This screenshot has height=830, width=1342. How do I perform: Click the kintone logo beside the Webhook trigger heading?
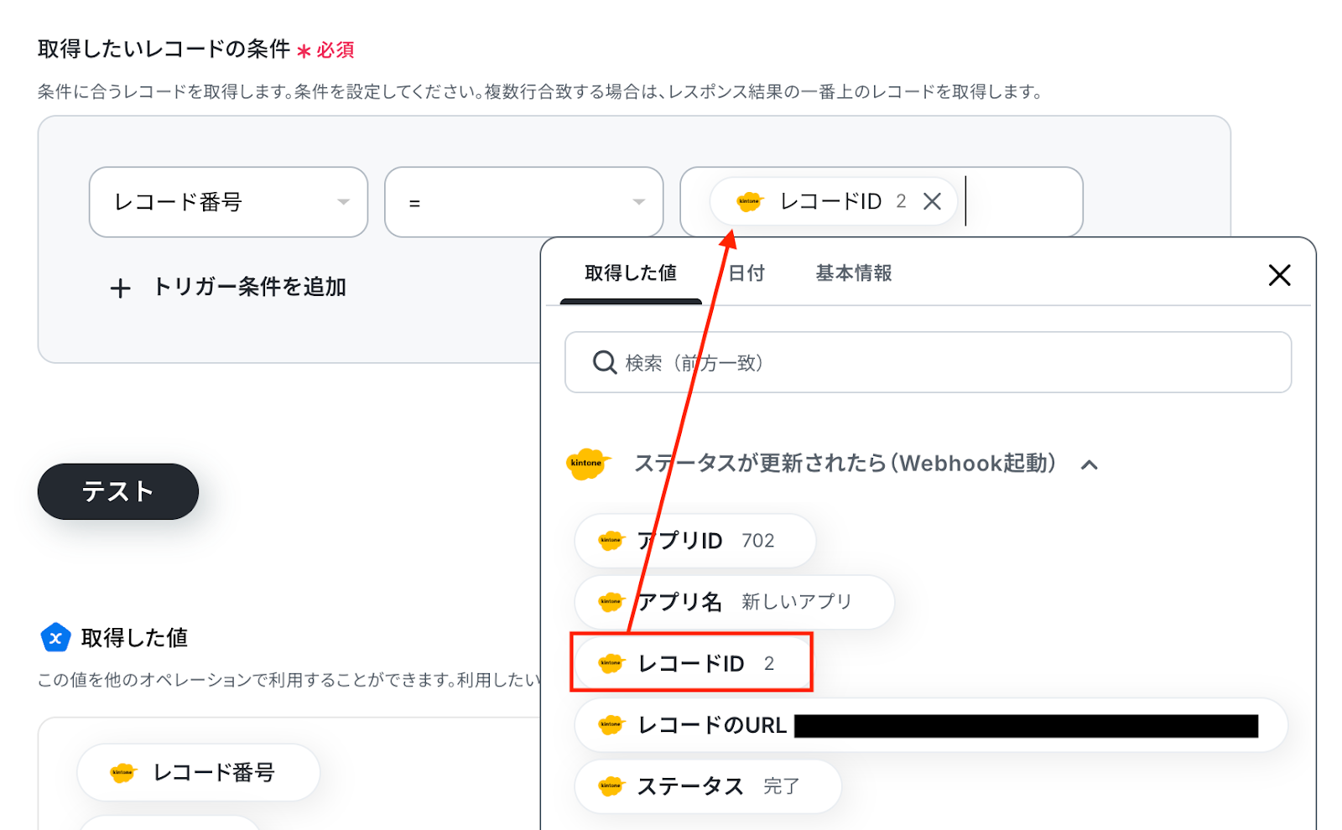(587, 464)
